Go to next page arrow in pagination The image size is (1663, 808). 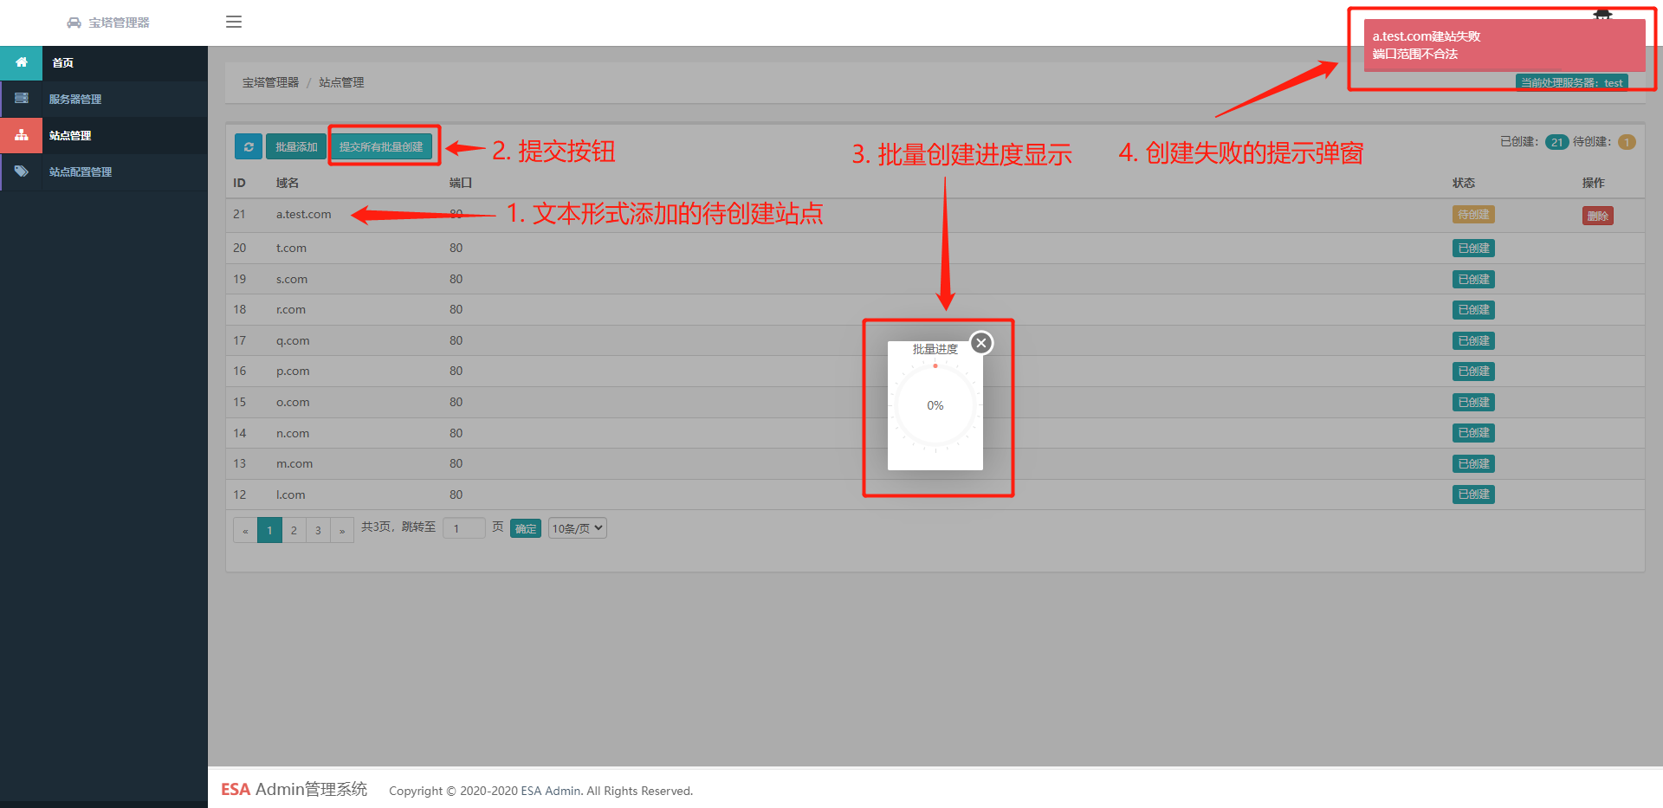(x=342, y=530)
